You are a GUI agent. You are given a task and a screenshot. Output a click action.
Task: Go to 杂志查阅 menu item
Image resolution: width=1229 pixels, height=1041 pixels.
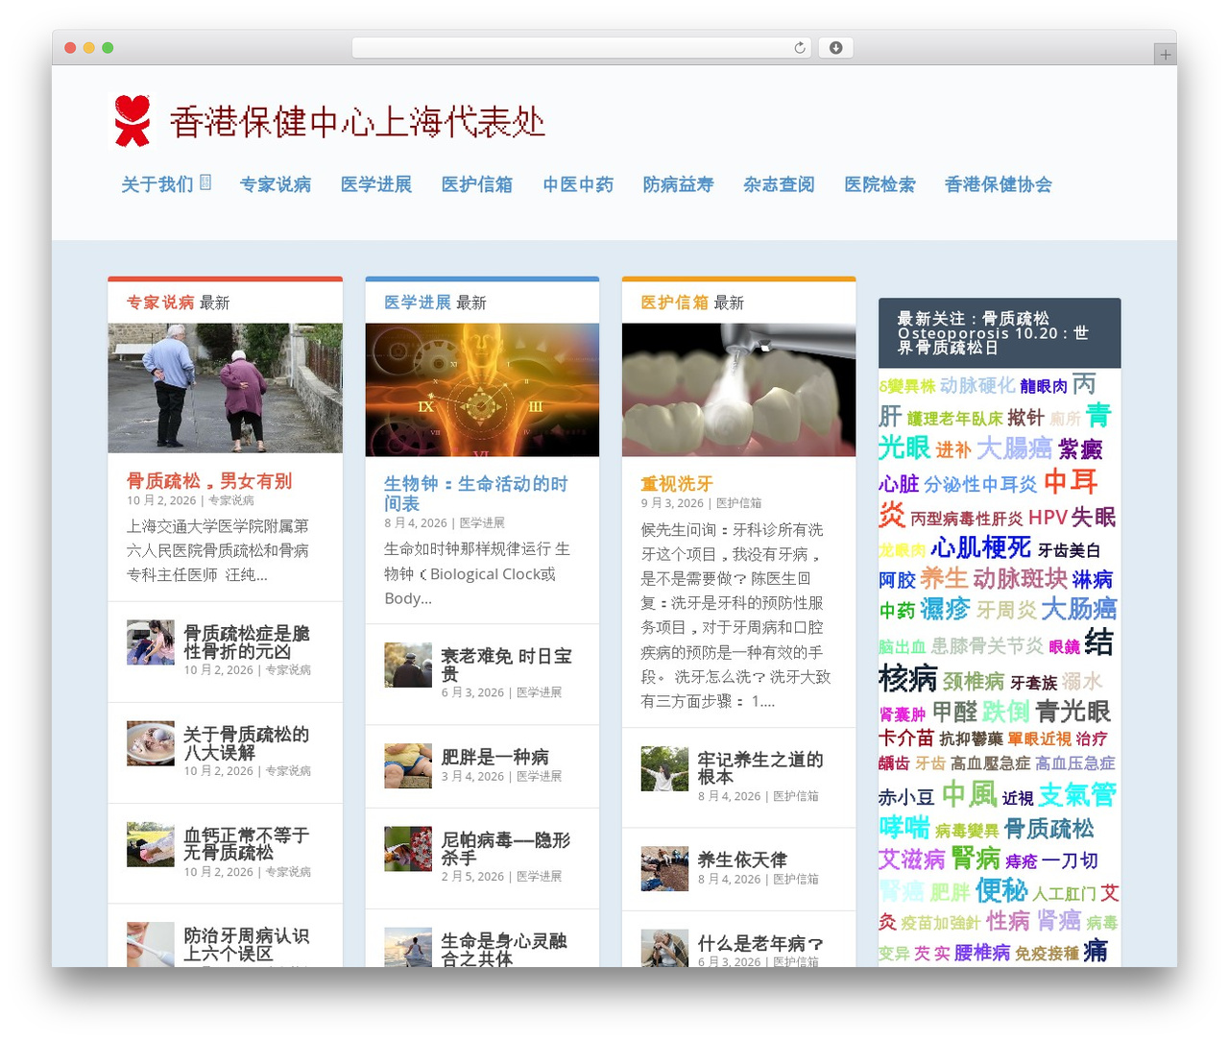coord(779,184)
